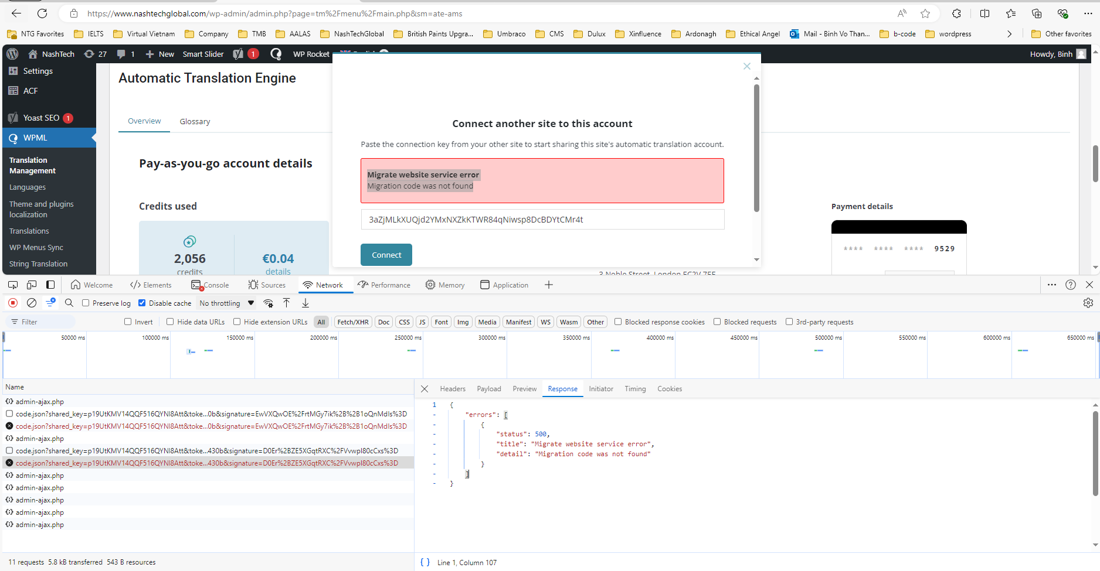
Task: Toggle the split screen icon in the browser toolbar
Action: click(984, 13)
